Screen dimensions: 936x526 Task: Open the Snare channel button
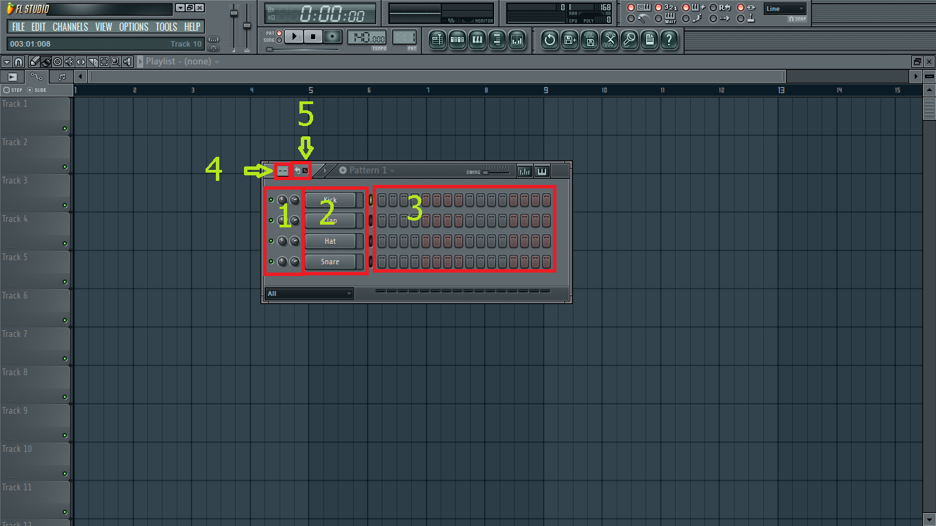point(330,262)
